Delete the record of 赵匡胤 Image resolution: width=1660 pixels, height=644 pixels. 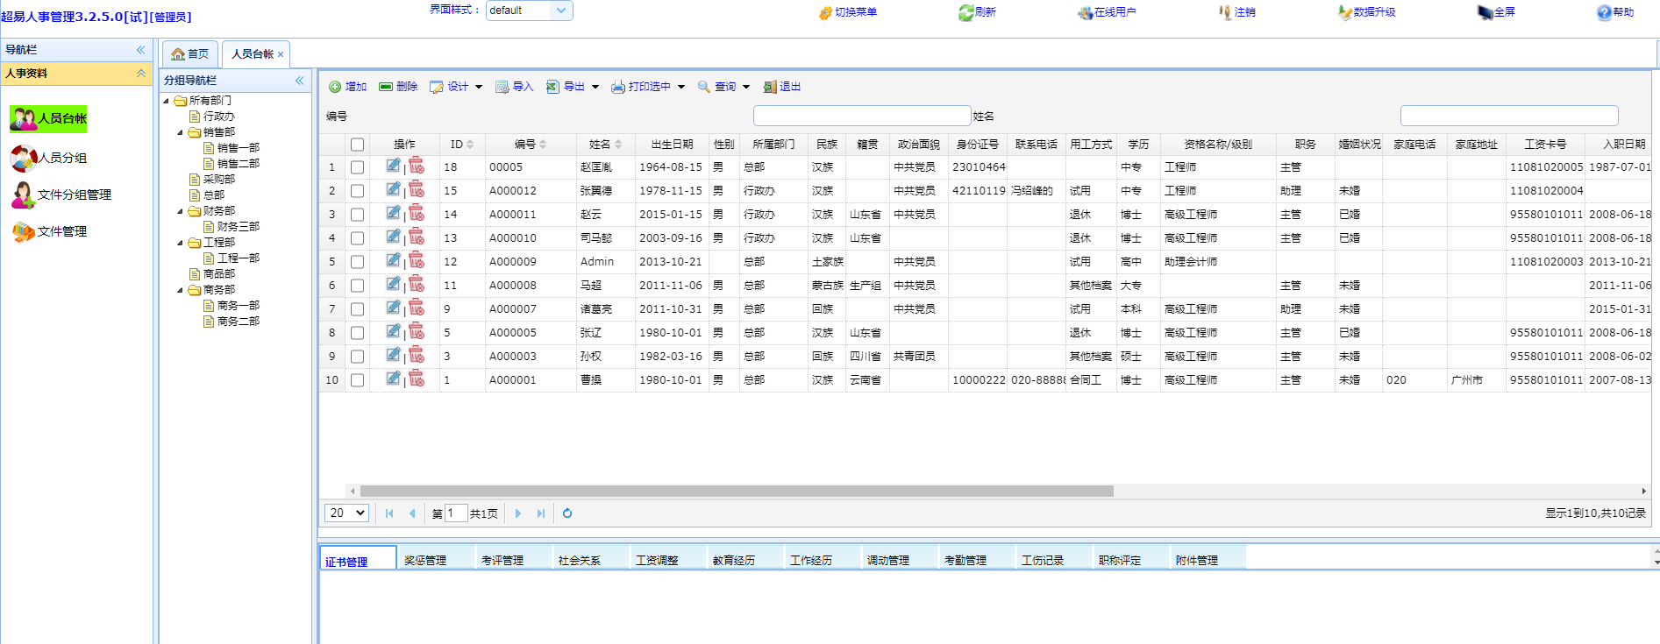417,166
